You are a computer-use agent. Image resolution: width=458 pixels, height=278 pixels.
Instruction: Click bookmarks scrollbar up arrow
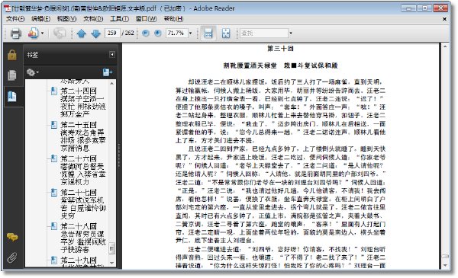(x=112, y=84)
